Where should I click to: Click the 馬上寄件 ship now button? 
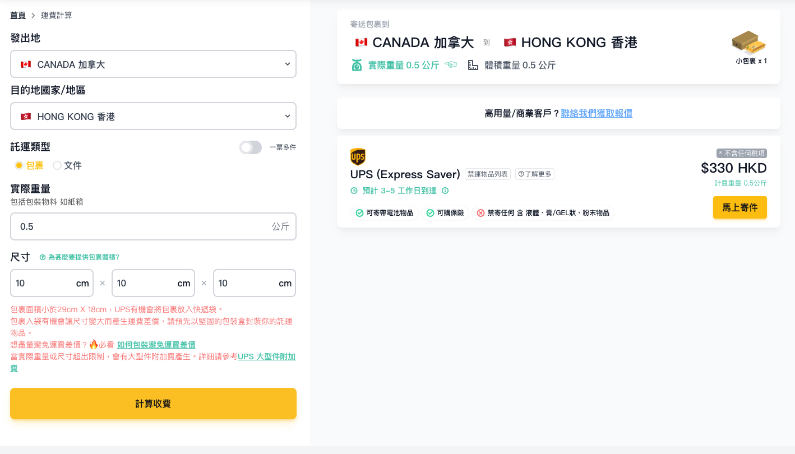pos(739,207)
